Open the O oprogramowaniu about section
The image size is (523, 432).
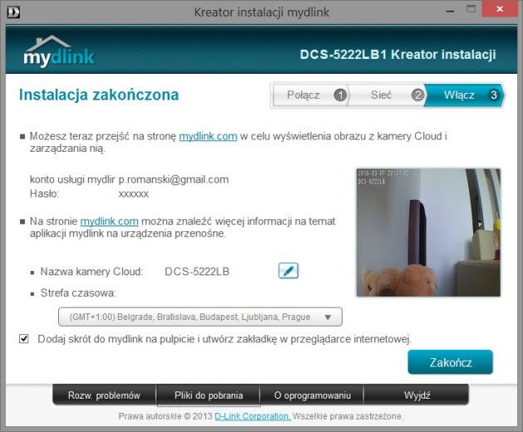pos(312,395)
